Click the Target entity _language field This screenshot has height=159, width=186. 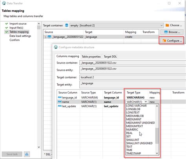pos(133,84)
